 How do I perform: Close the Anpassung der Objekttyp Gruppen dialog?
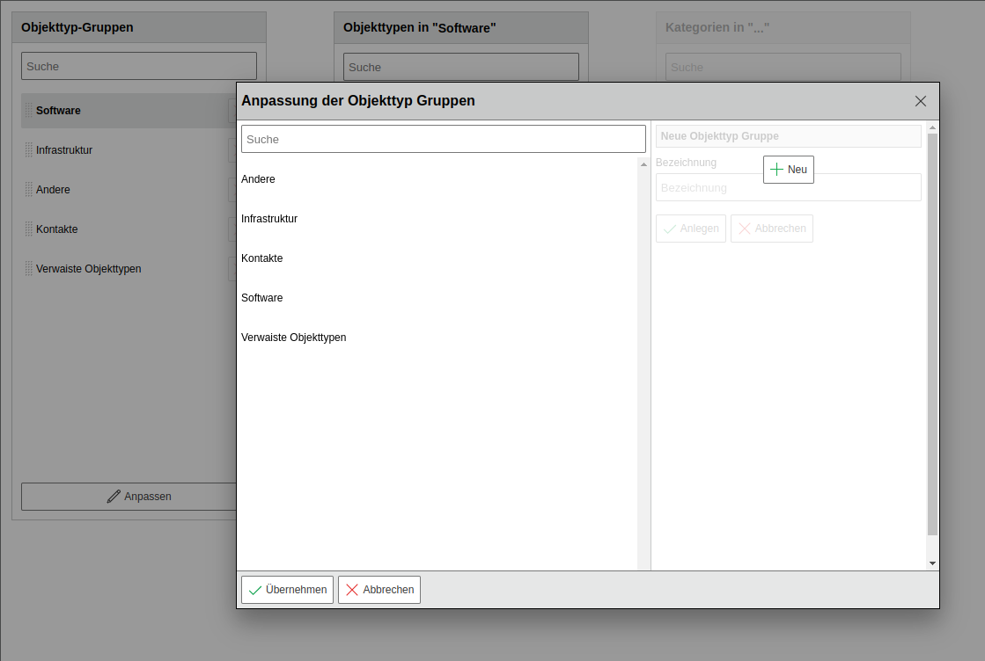pos(921,101)
